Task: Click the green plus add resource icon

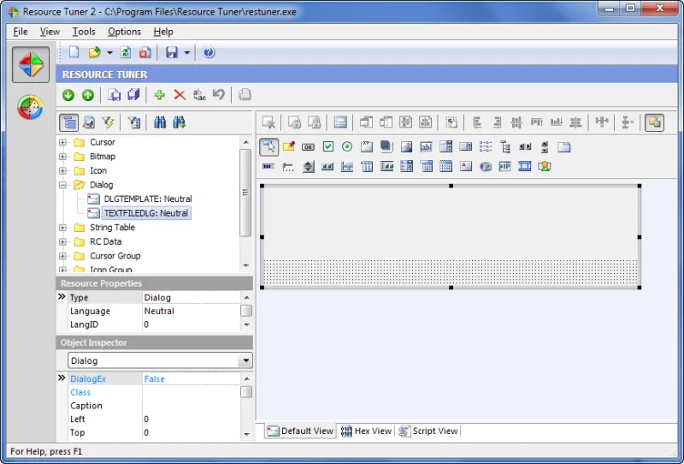Action: [x=159, y=95]
